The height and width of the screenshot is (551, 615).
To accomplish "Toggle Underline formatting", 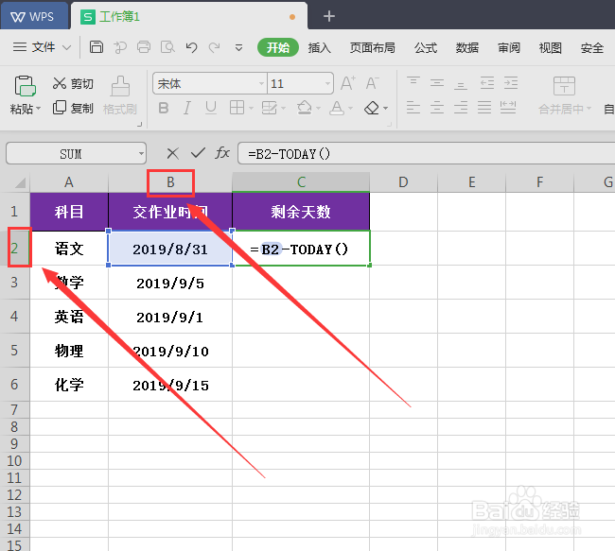I will point(211,108).
